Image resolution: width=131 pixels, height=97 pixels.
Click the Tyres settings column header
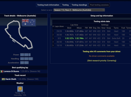pyautogui.click(x=116, y=28)
